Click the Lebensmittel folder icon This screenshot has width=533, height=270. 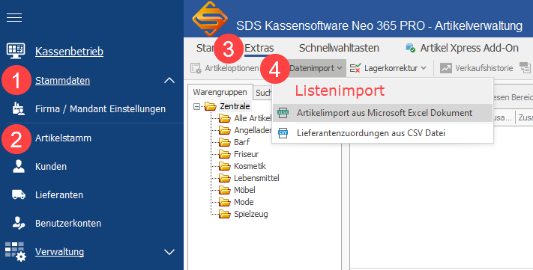click(225, 178)
